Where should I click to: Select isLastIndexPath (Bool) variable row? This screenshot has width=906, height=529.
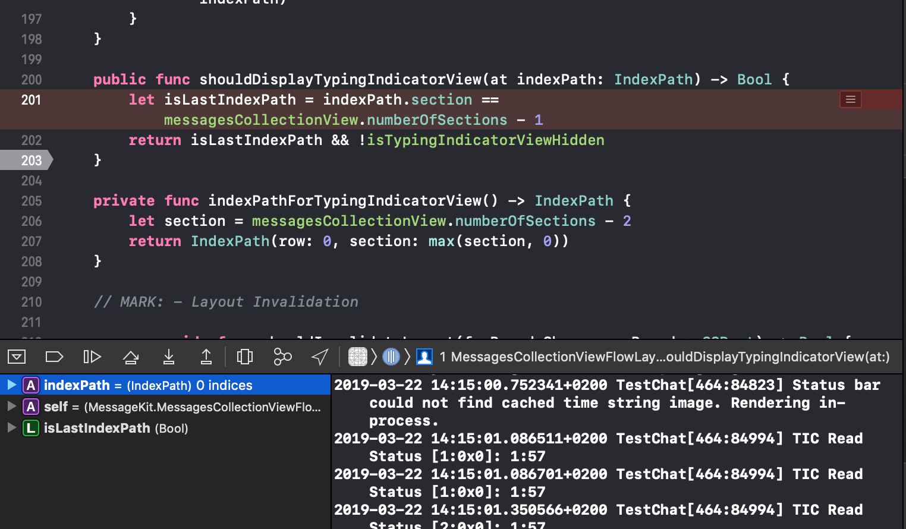point(165,428)
